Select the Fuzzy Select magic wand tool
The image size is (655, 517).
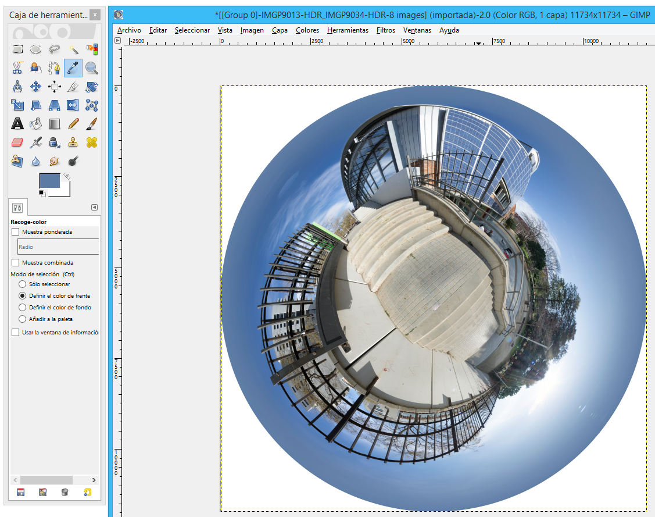tap(73, 49)
